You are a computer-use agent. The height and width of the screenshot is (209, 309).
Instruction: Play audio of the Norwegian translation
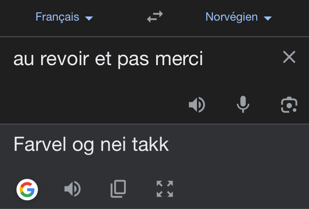(x=72, y=189)
